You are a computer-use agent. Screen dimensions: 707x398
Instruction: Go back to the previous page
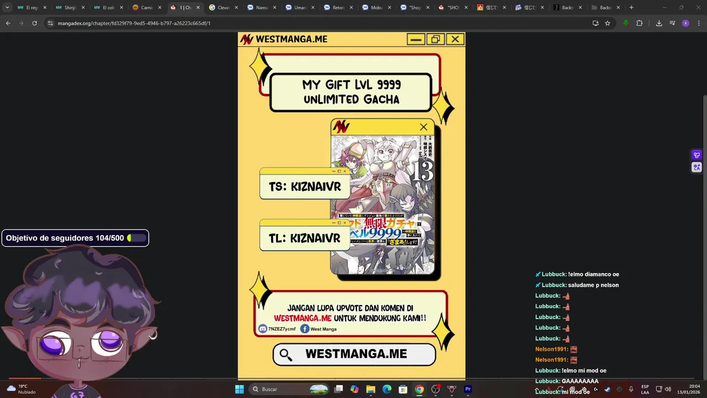pos(8,23)
